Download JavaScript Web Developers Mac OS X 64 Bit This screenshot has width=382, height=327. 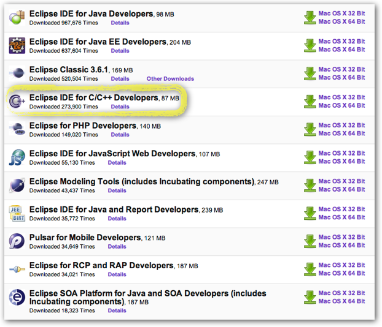coord(341,161)
